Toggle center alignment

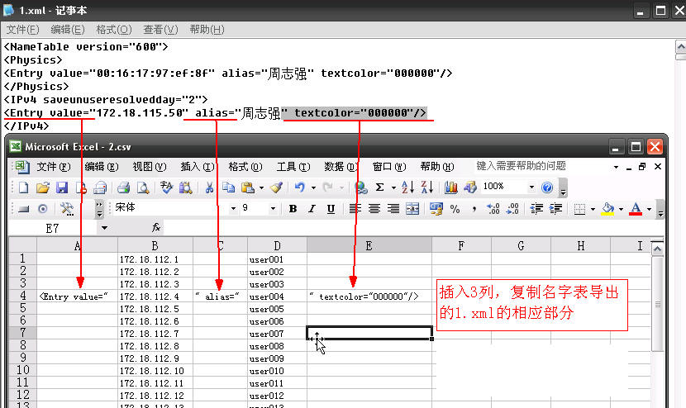coord(374,209)
